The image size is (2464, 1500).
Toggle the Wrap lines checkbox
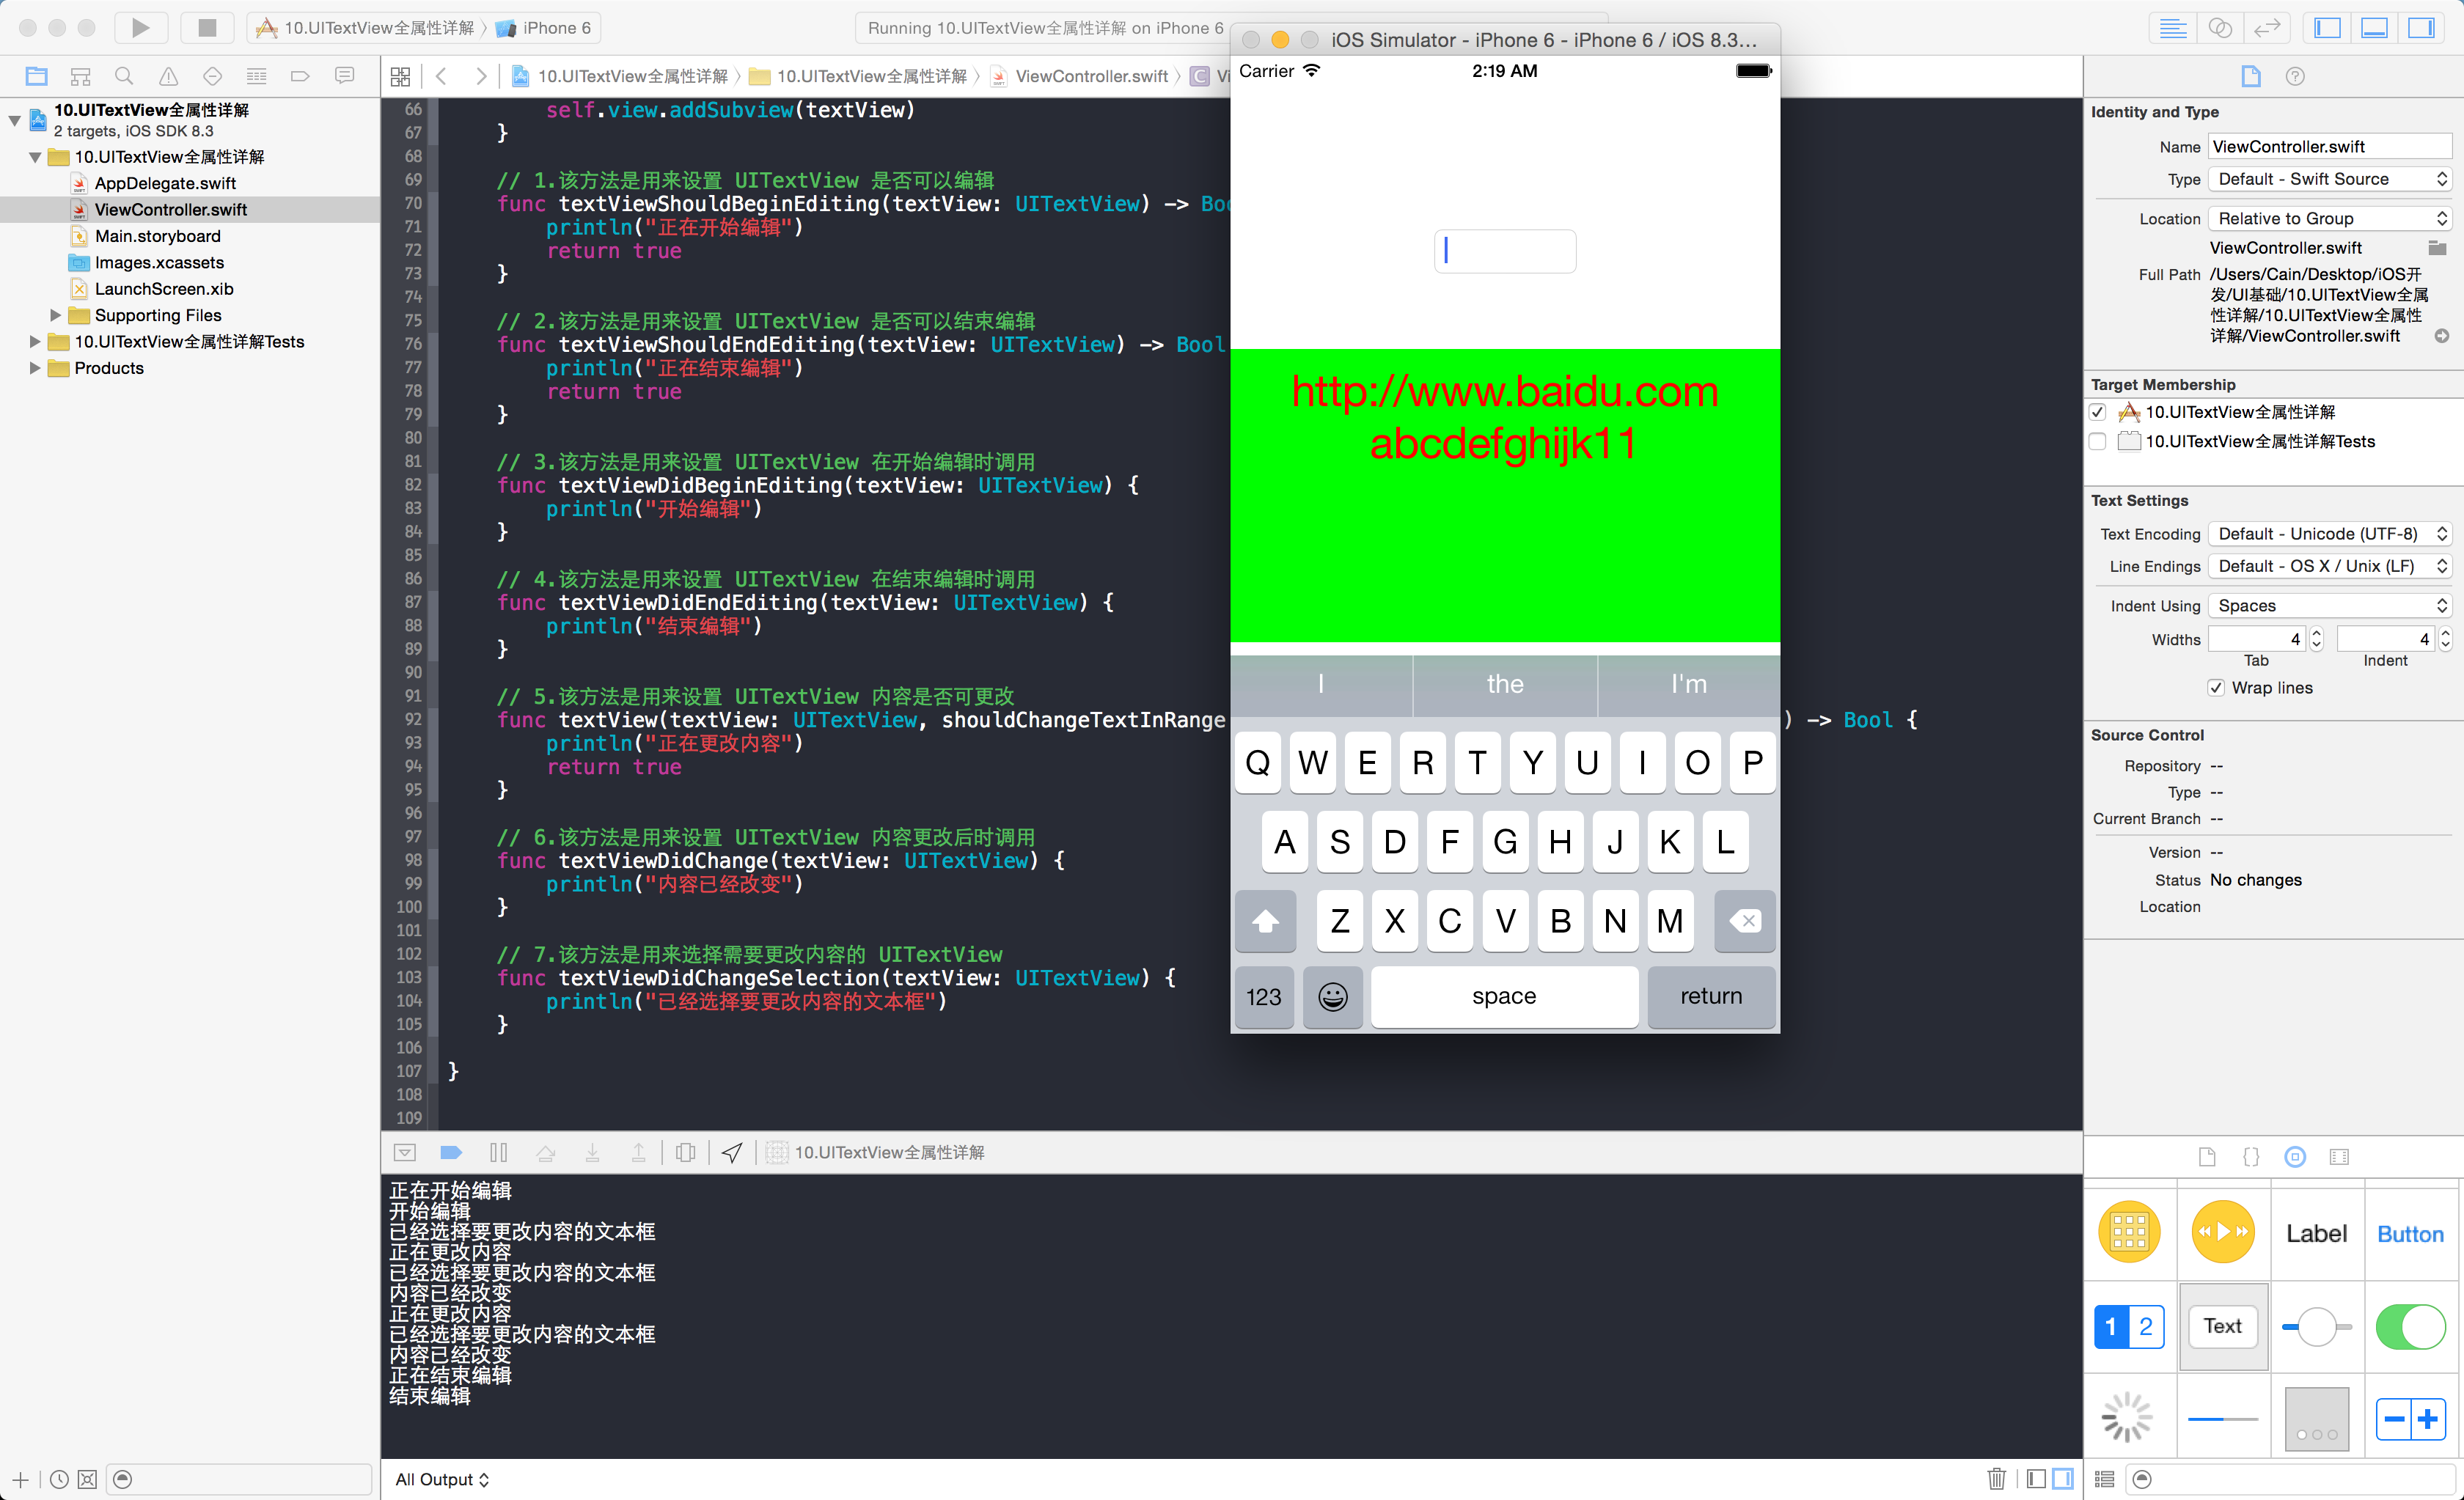tap(2216, 688)
